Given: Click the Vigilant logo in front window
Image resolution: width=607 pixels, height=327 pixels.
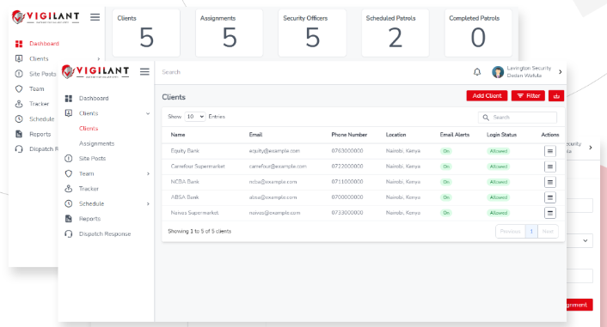Looking at the screenshot, I should 95,72.
